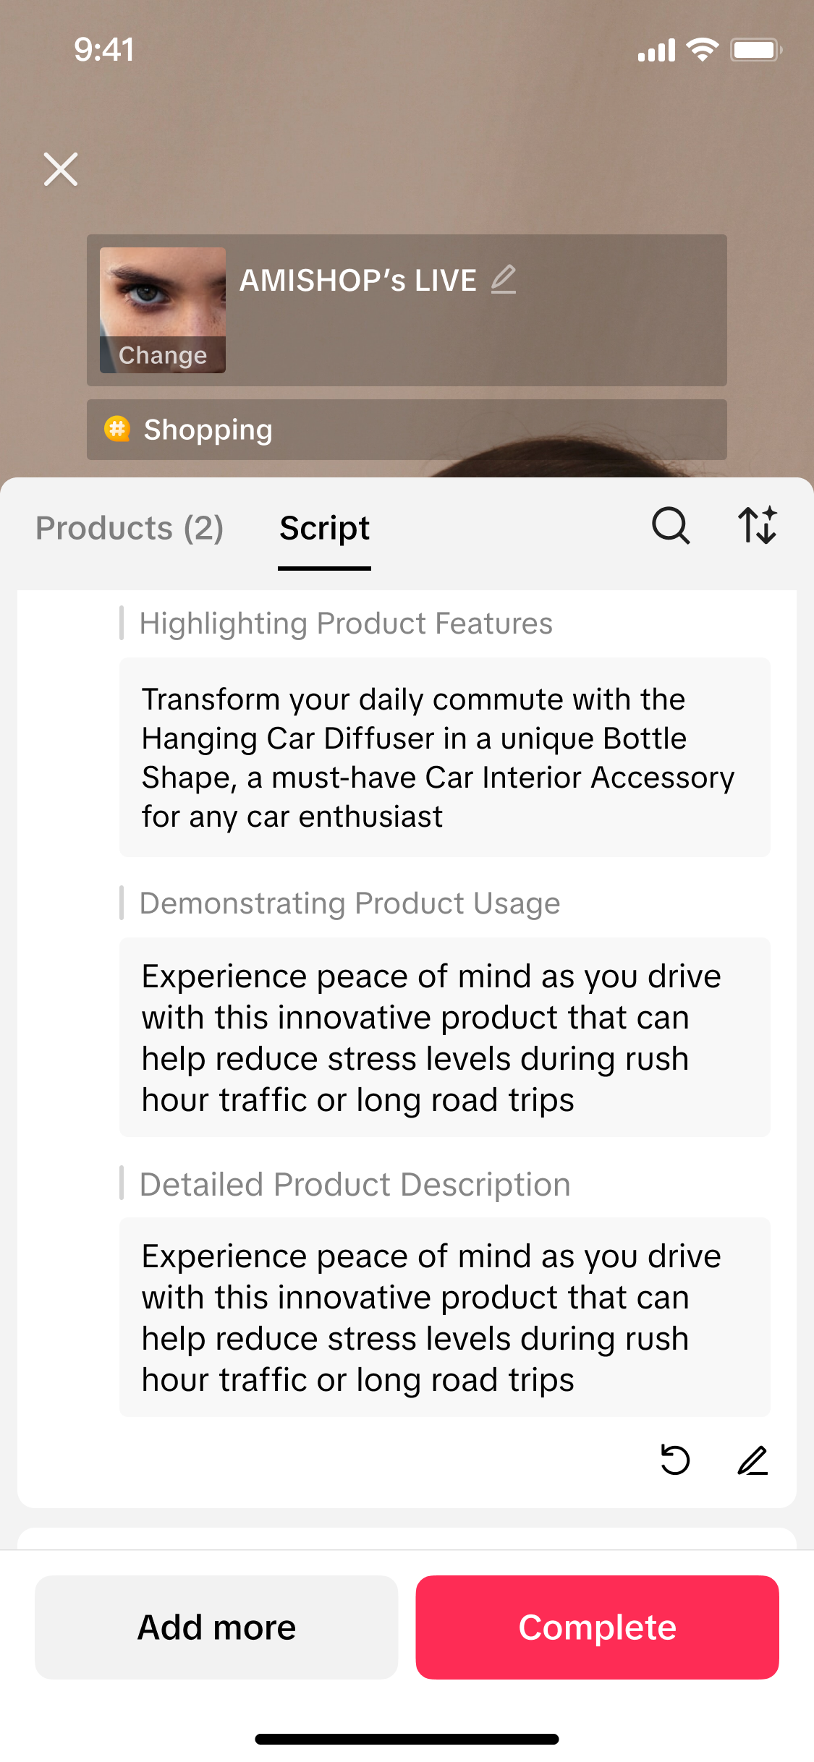Edit the AMISHOP's LIVE title pencil icon
This screenshot has height=1762, width=814.
(x=504, y=279)
